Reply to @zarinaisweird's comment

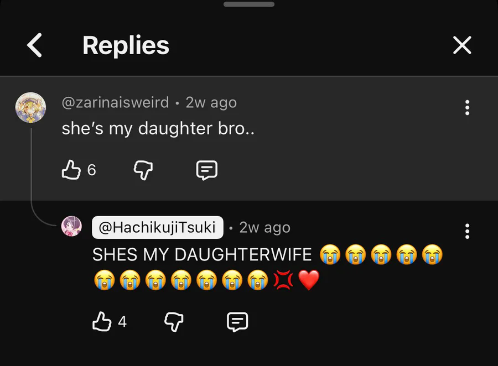[207, 170]
